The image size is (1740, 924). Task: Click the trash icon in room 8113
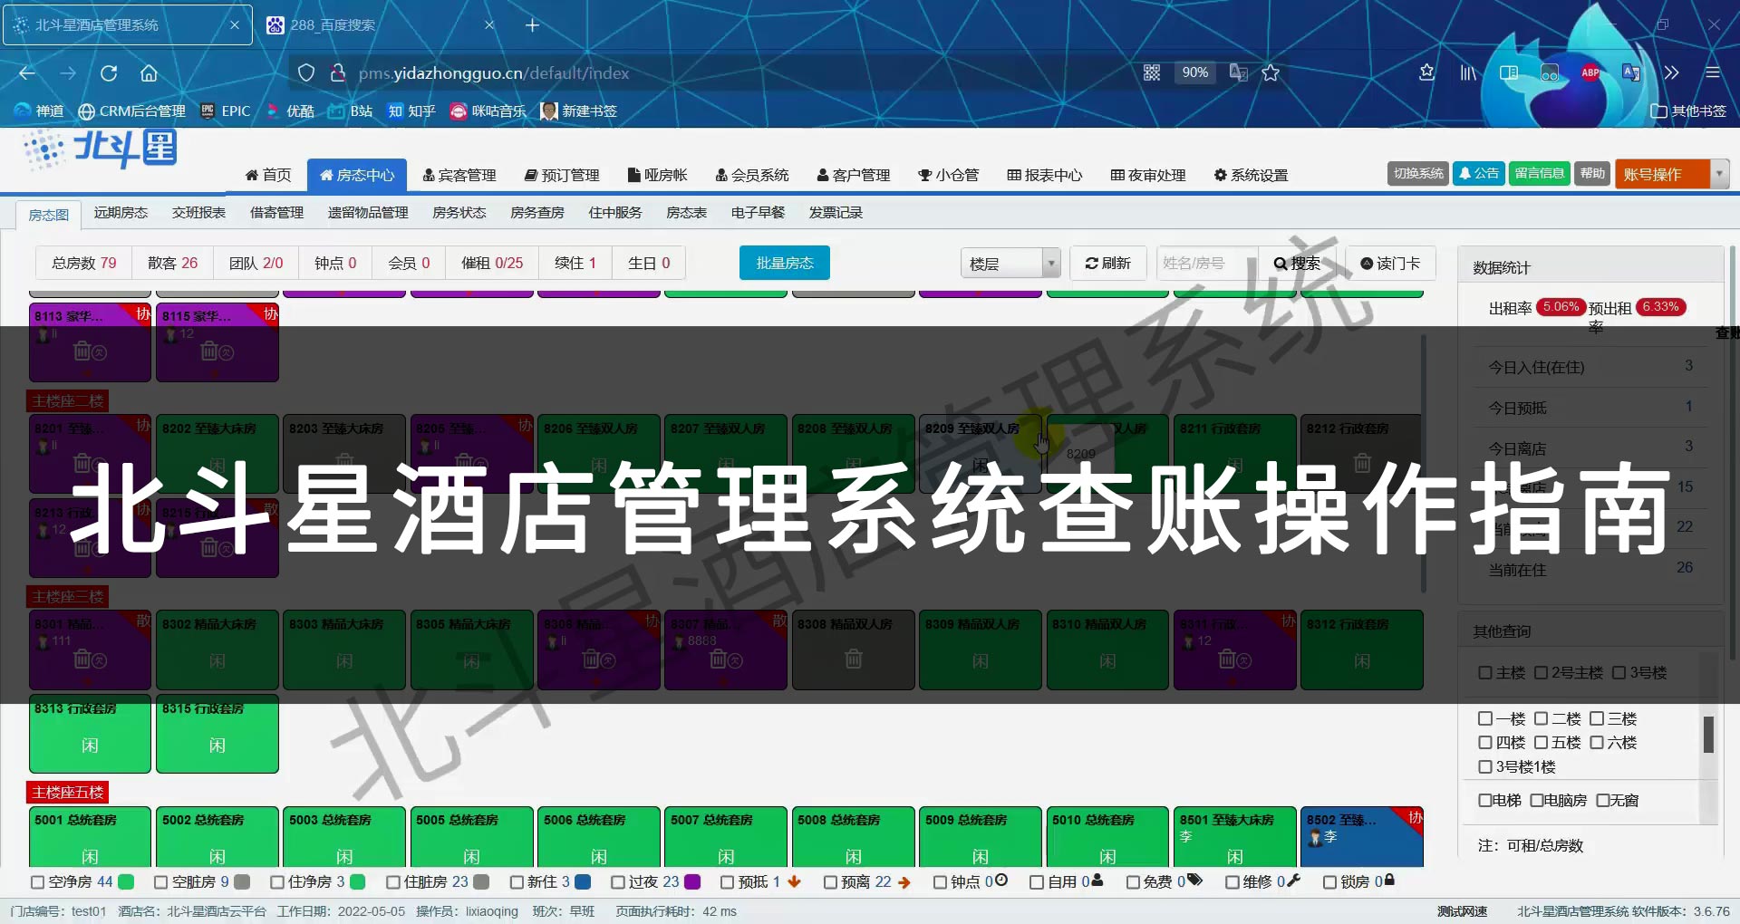pyautogui.click(x=82, y=351)
